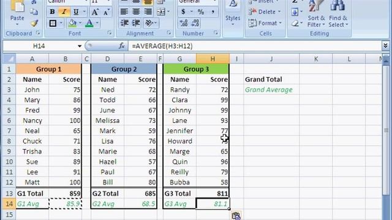Image resolution: width=392 pixels, height=220 pixels.
Task: Open the Name Box dropdown arrow
Action: coord(80,46)
